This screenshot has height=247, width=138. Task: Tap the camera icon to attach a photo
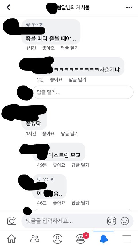pos(12,221)
